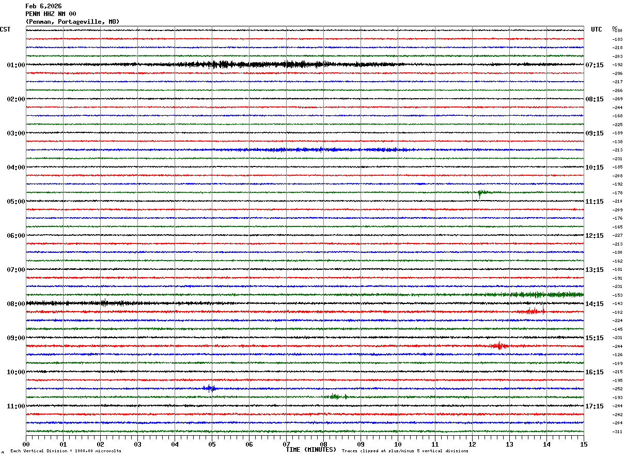Click the 15:15 UTC time label

595,338
